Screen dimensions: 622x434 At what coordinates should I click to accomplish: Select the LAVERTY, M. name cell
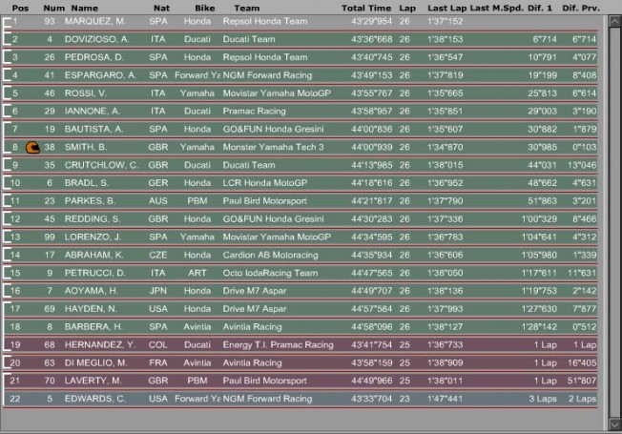(x=93, y=381)
